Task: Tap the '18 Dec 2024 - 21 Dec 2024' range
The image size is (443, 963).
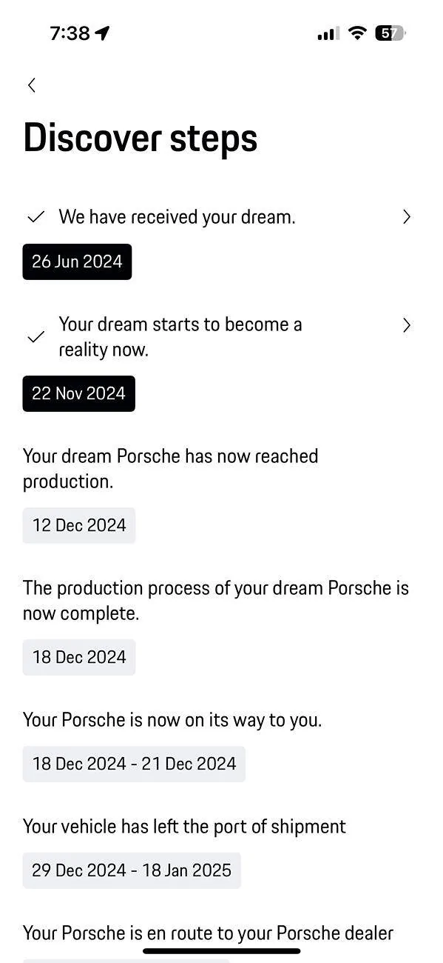Action: pos(134,764)
